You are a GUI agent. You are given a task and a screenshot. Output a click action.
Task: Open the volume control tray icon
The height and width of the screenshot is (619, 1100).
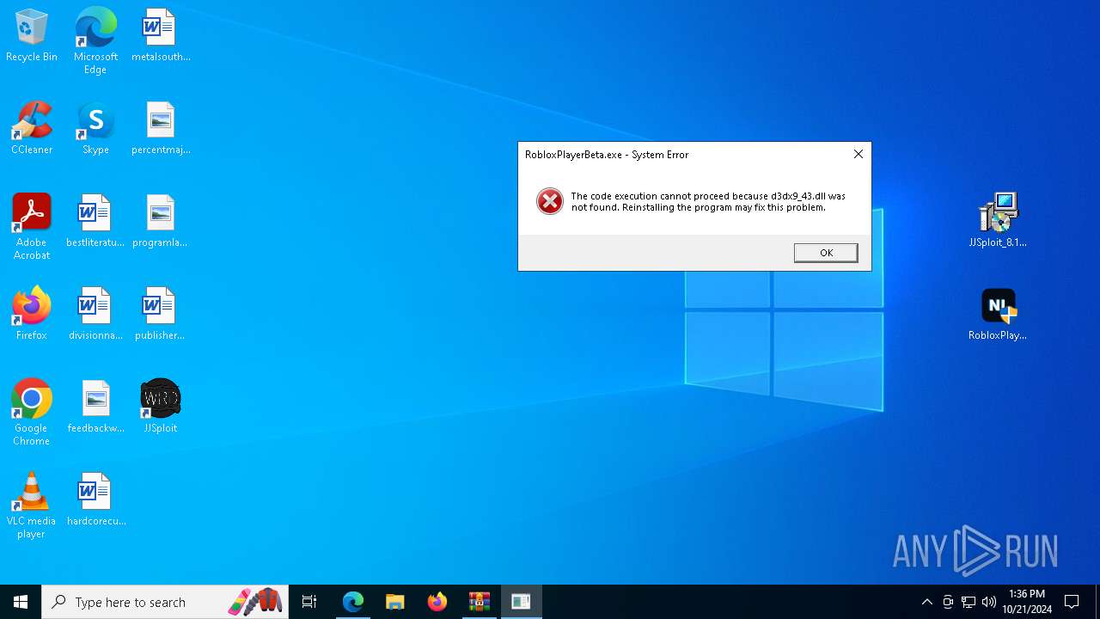989,602
